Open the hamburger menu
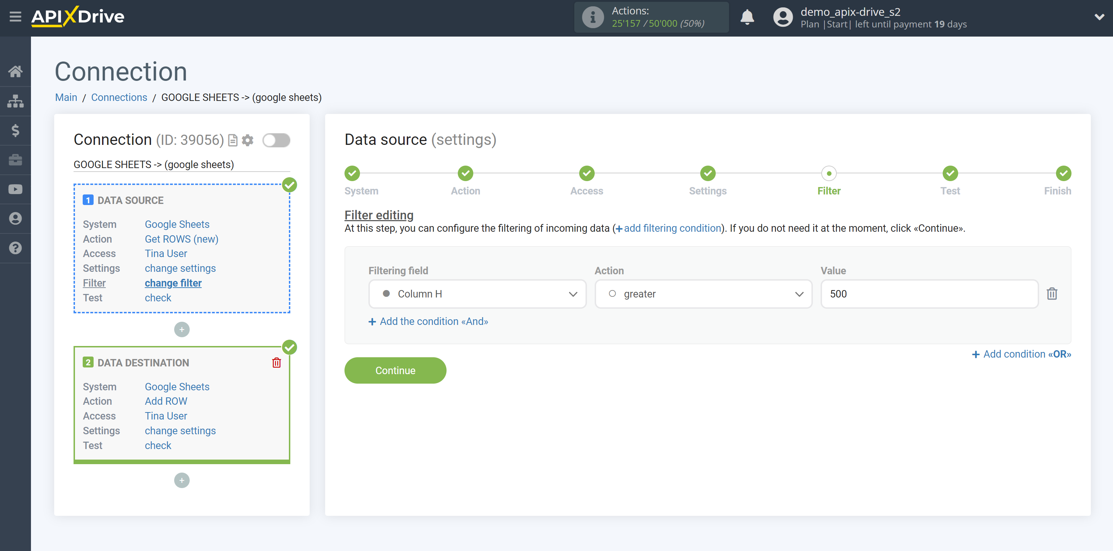This screenshot has width=1113, height=551. 15,17
